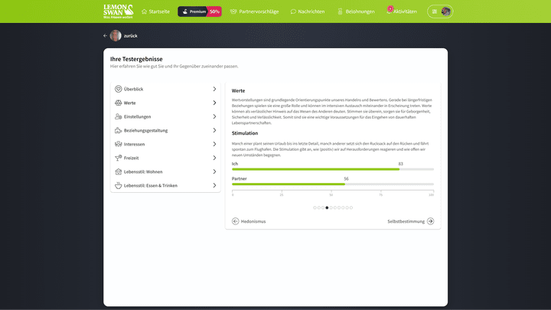Go to previous value Hedonismus
Screen dimensions: 551x310
coord(249,221)
